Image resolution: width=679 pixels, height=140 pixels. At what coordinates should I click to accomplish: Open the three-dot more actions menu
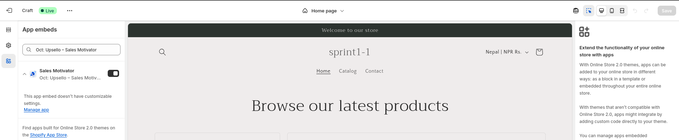coord(70,11)
